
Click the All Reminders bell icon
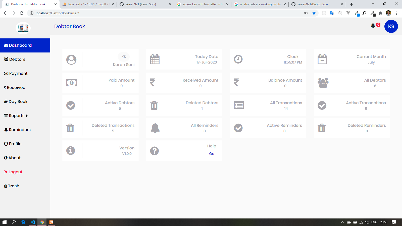pos(155,128)
